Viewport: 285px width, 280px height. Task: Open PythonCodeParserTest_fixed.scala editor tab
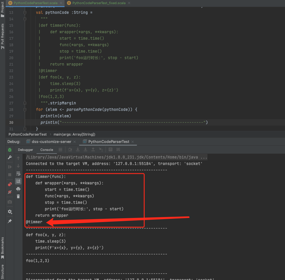point(99,3)
